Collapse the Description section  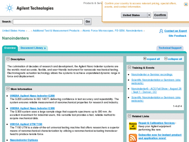pos(8,59)
